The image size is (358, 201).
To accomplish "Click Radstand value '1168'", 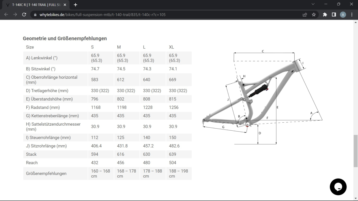I will coord(96,107).
